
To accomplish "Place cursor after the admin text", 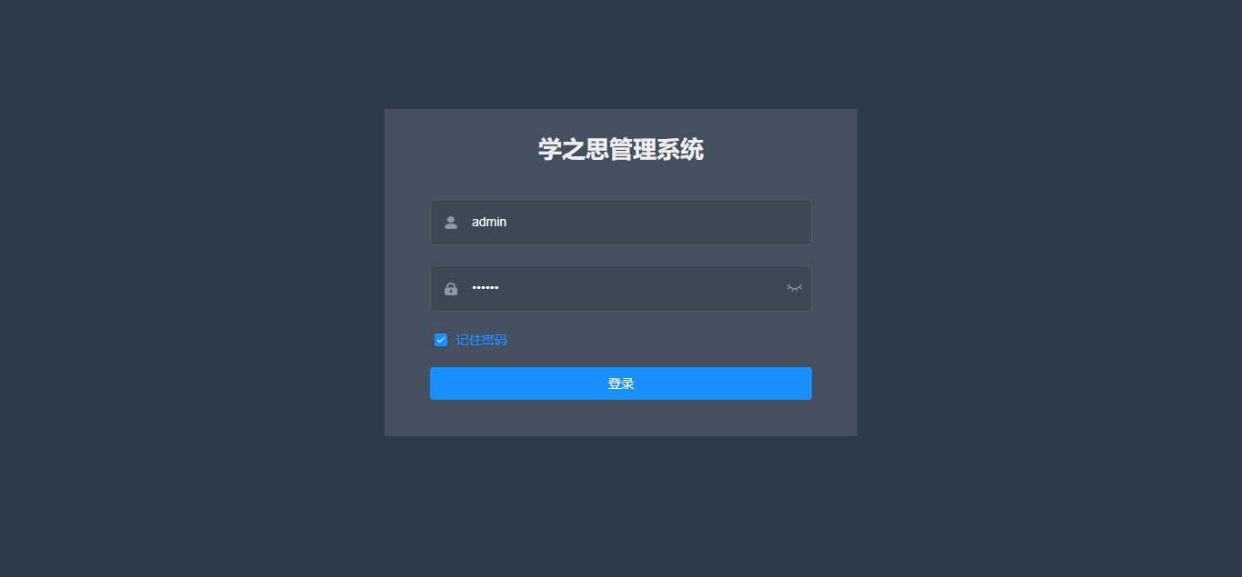I will (x=508, y=222).
